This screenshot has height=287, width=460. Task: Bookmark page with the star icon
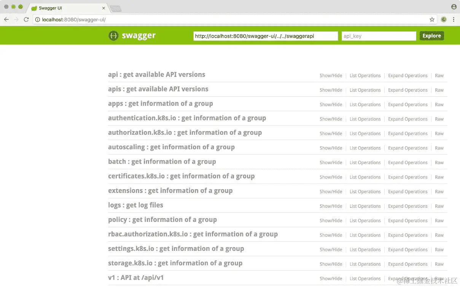[x=432, y=19]
